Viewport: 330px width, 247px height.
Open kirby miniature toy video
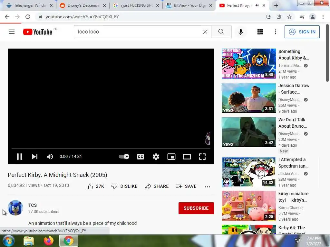pyautogui.click(x=248, y=206)
